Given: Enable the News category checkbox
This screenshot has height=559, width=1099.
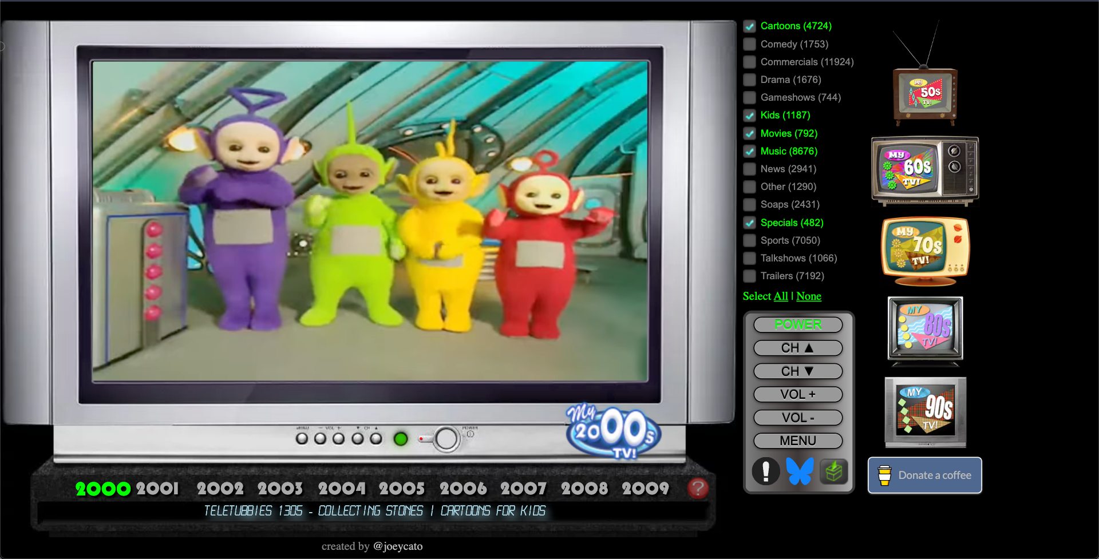Looking at the screenshot, I should click(750, 169).
